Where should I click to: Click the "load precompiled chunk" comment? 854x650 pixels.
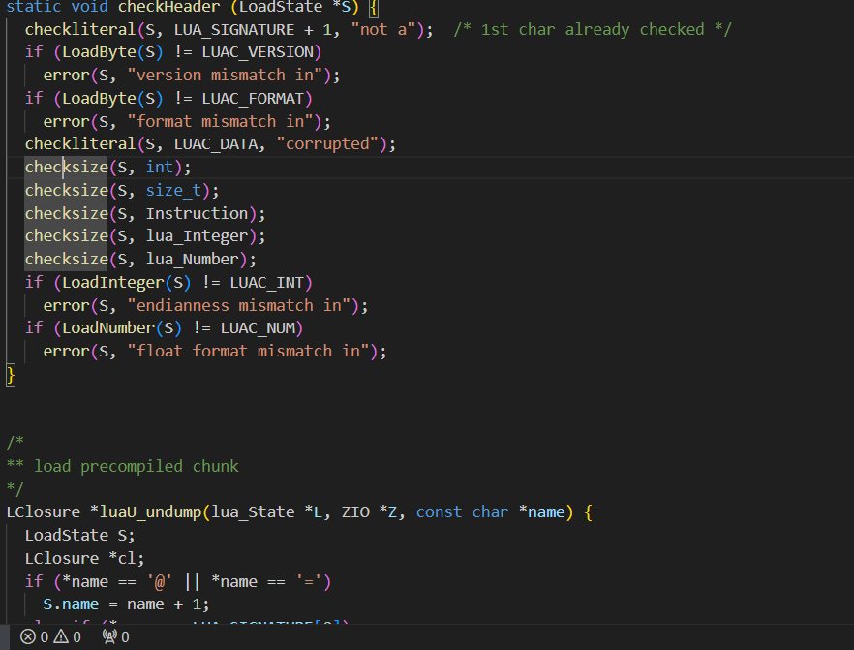[x=137, y=466]
